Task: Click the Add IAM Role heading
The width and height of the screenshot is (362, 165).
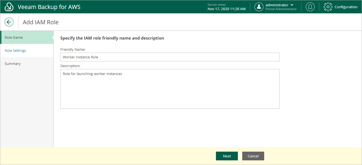Action: [x=41, y=22]
